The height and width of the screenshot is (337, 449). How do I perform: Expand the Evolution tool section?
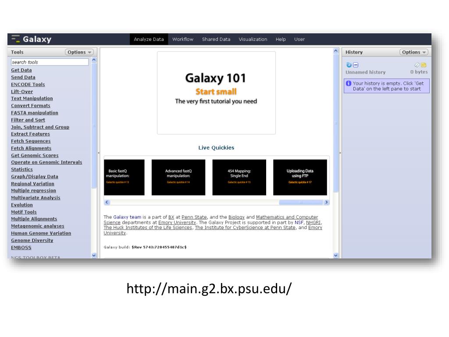click(22, 205)
